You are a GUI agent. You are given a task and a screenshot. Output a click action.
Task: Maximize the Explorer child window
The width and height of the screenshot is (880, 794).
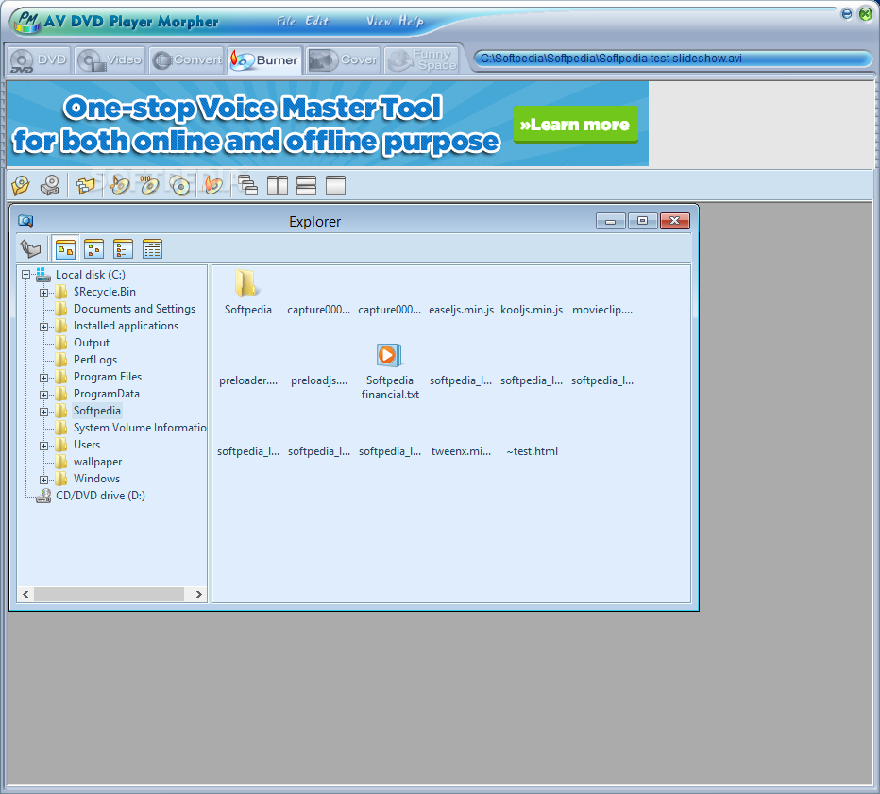(x=643, y=221)
